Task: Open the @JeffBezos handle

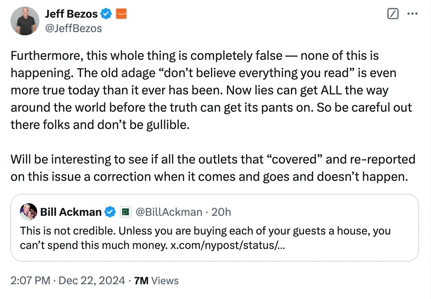Action: coord(74,28)
